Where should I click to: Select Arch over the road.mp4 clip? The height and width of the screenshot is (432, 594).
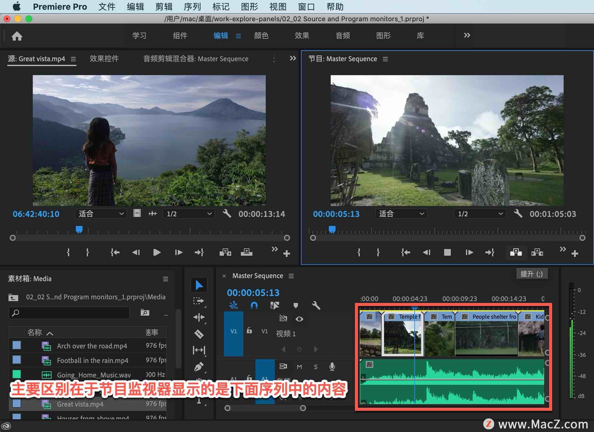click(92, 346)
